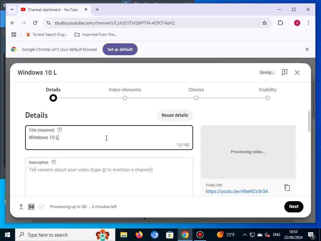This screenshot has width=321, height=241.
Task: Open the screen recorder taskbar icon
Action: (x=200, y=235)
